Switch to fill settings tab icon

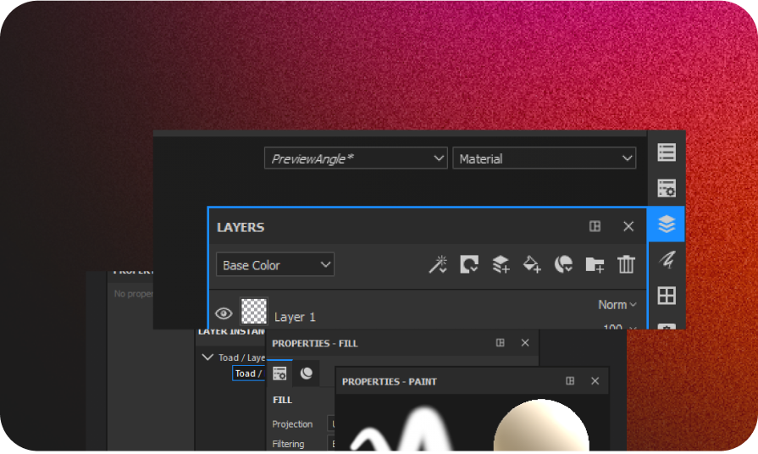[x=279, y=374]
